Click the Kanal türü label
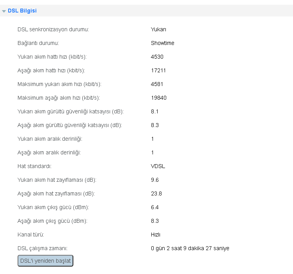 click(31, 235)
